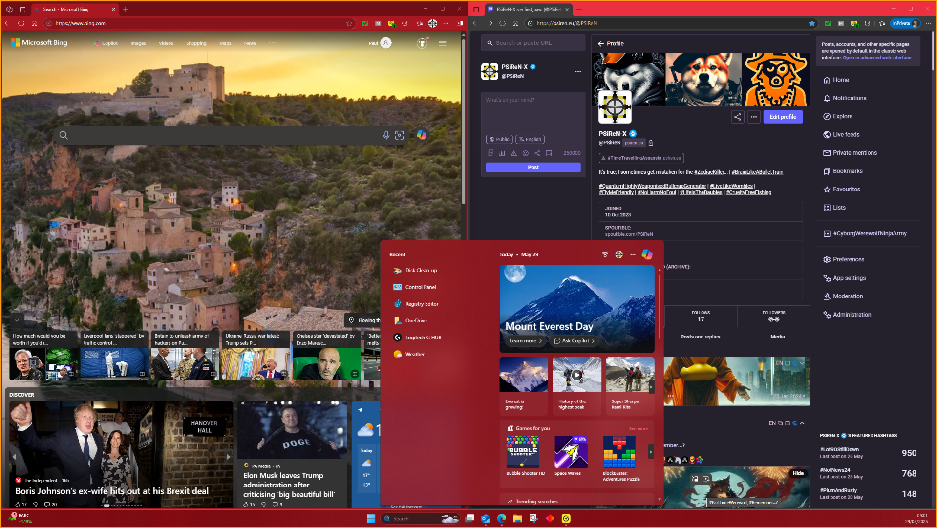The width and height of the screenshot is (937, 528).
Task: Click the federation share icon in composer
Action: click(537, 153)
